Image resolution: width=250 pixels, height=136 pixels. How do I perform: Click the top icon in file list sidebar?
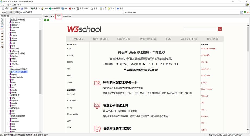[x=2, y=20]
